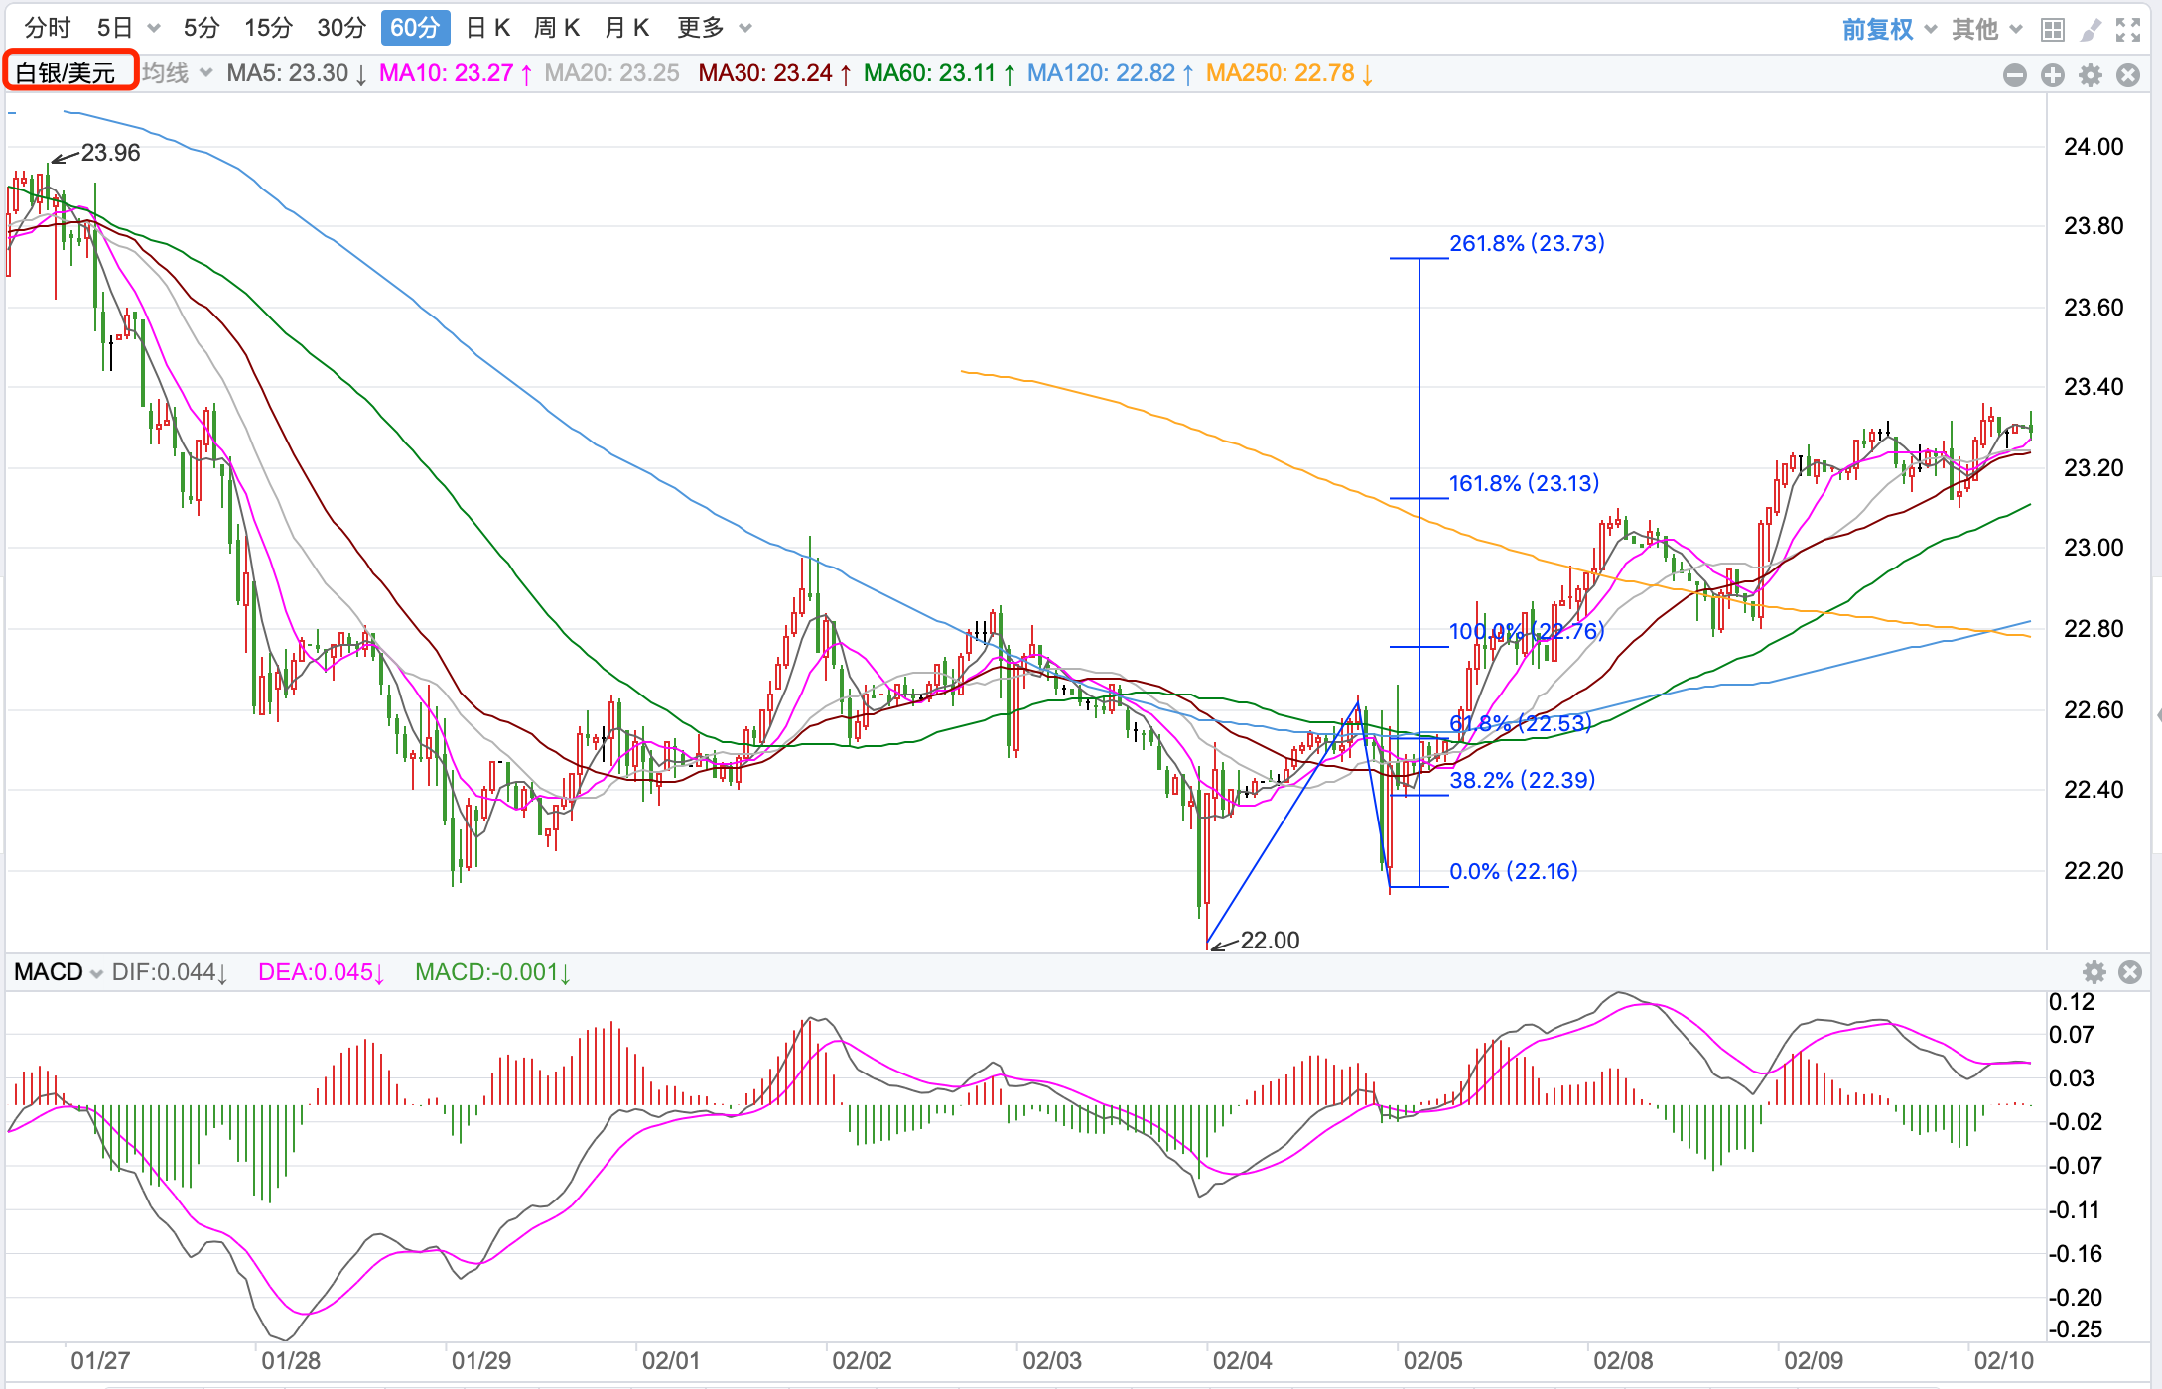Select the 分时 intraday view
The height and width of the screenshot is (1389, 2162).
(x=48, y=28)
